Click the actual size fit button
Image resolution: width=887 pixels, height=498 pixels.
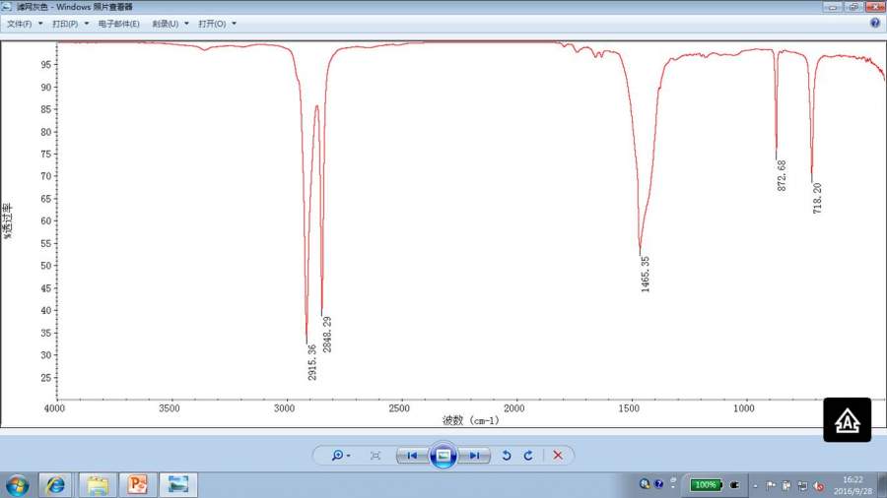(x=375, y=456)
